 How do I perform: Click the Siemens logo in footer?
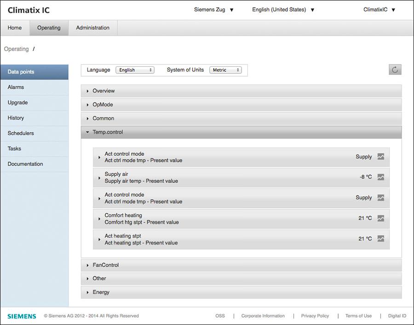(22, 316)
